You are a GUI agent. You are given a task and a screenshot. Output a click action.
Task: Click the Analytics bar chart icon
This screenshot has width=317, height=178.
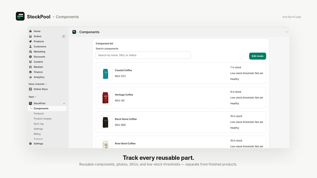pyautogui.click(x=31, y=77)
